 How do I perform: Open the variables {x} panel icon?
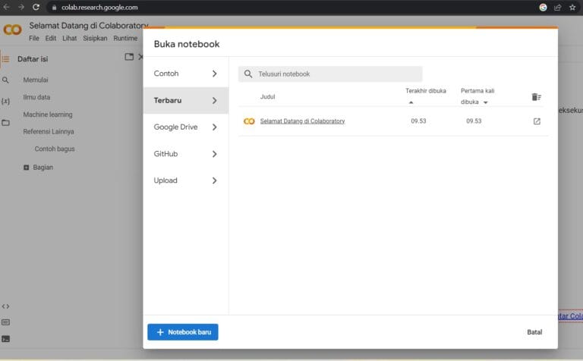point(6,100)
